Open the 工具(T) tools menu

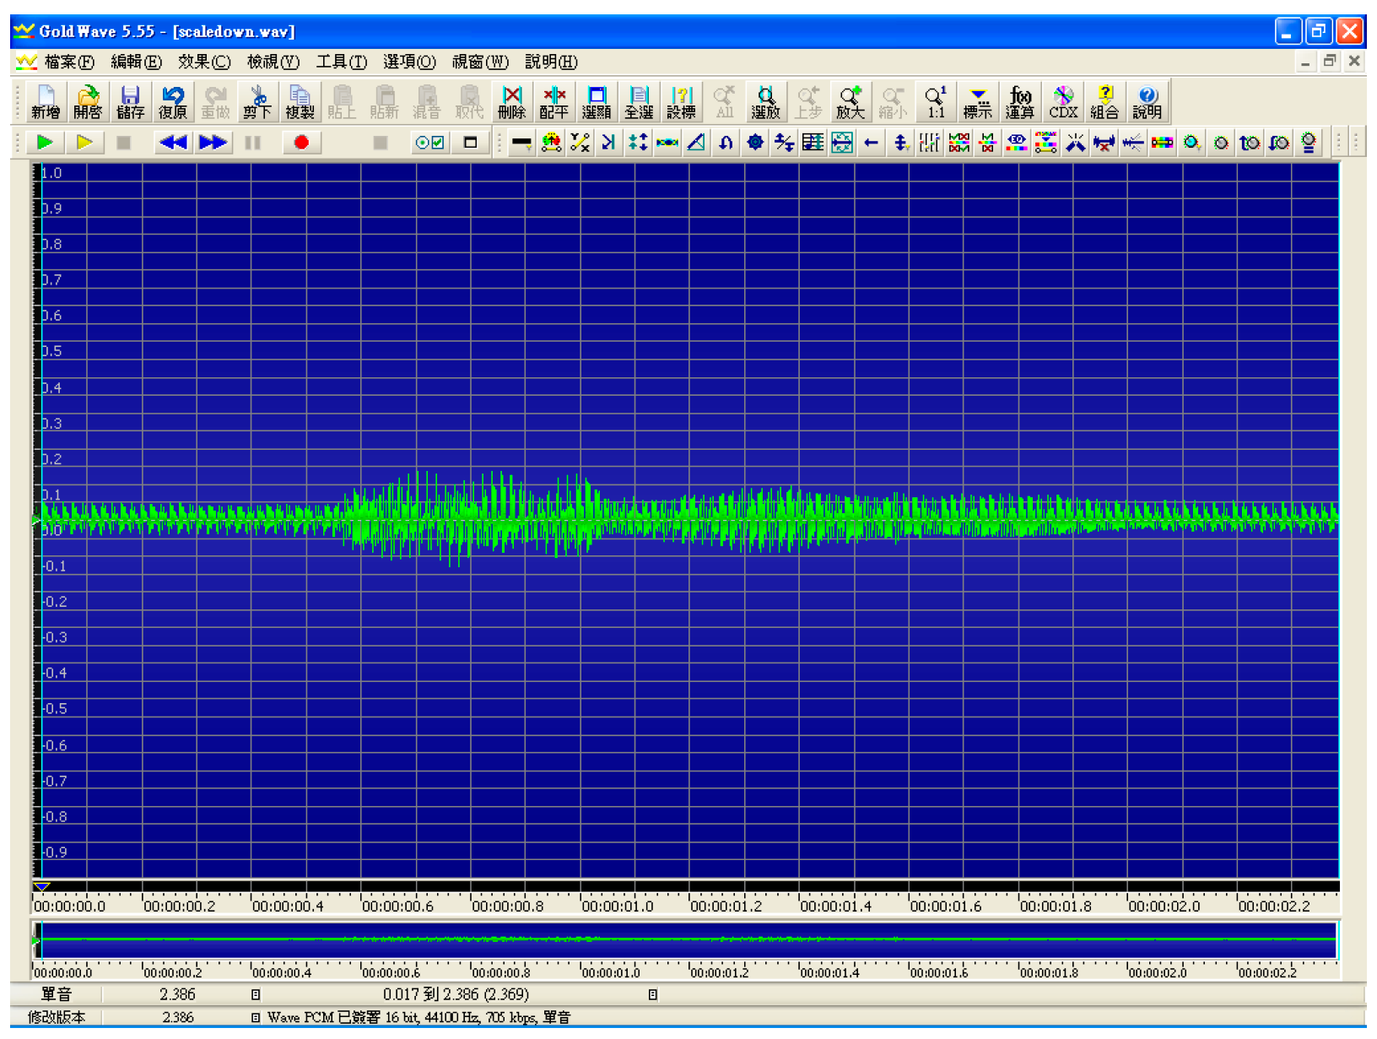point(341,62)
